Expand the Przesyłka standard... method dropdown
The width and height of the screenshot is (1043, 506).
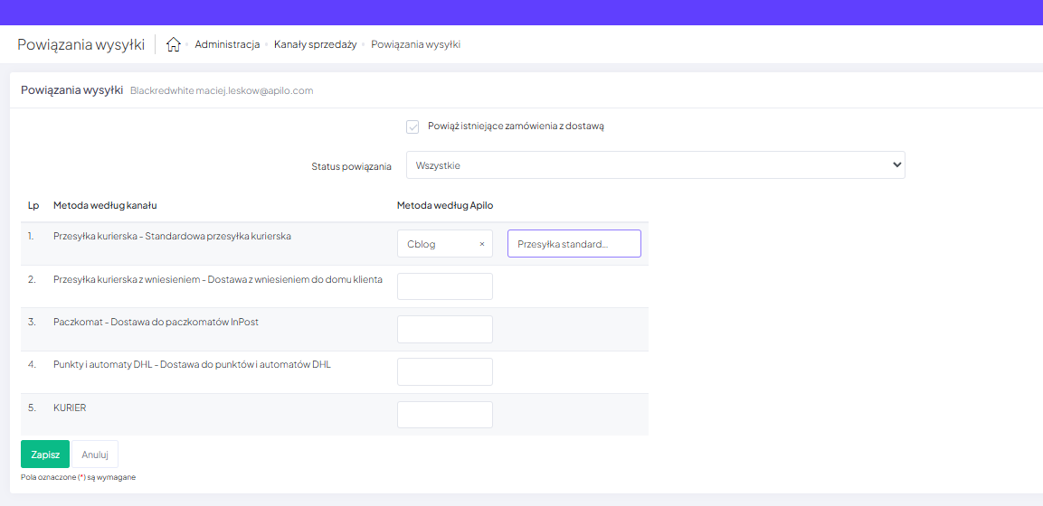click(x=574, y=244)
